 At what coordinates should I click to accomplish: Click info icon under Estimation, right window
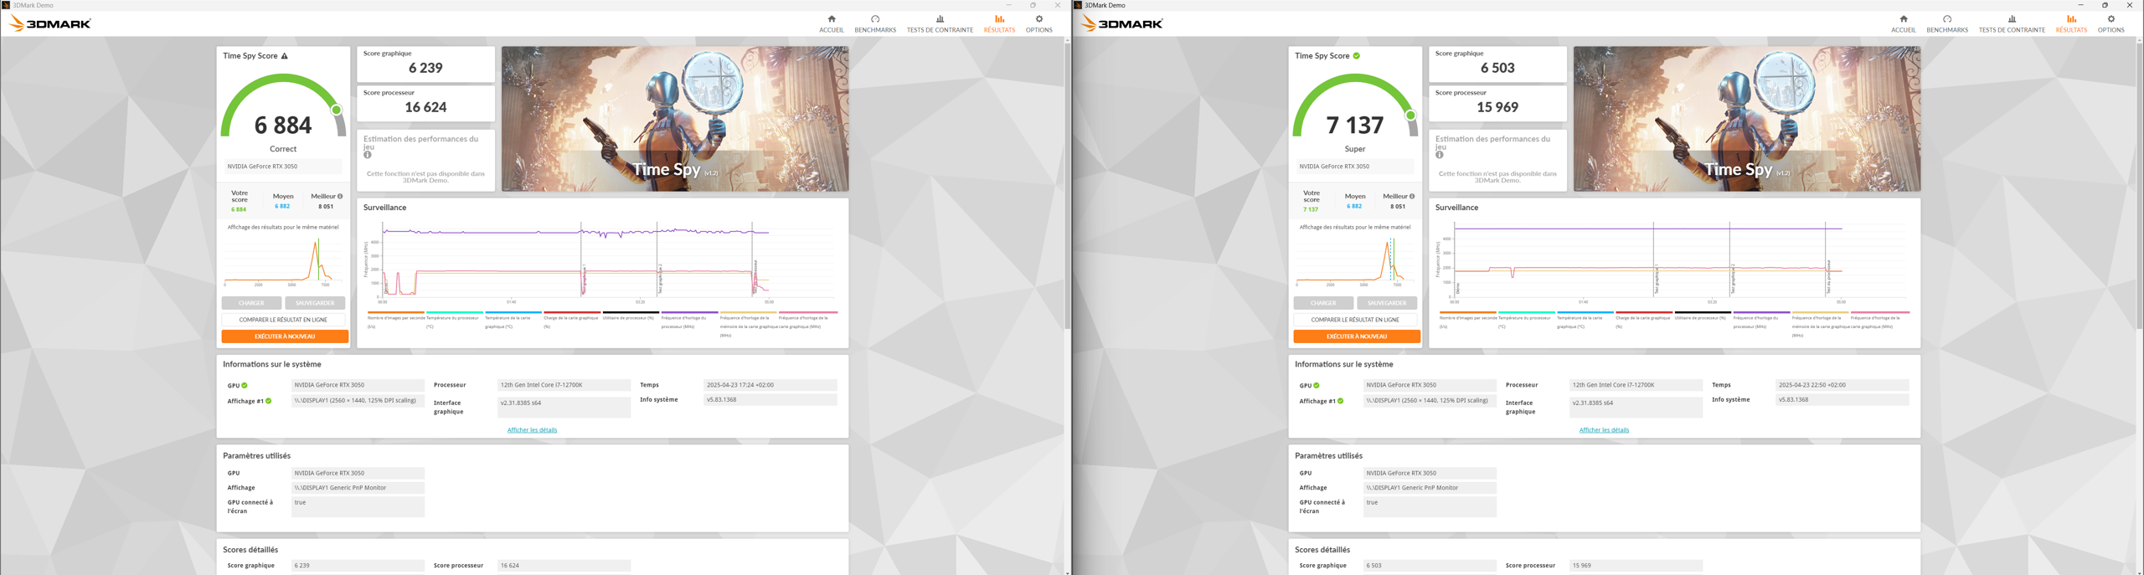coord(1439,155)
